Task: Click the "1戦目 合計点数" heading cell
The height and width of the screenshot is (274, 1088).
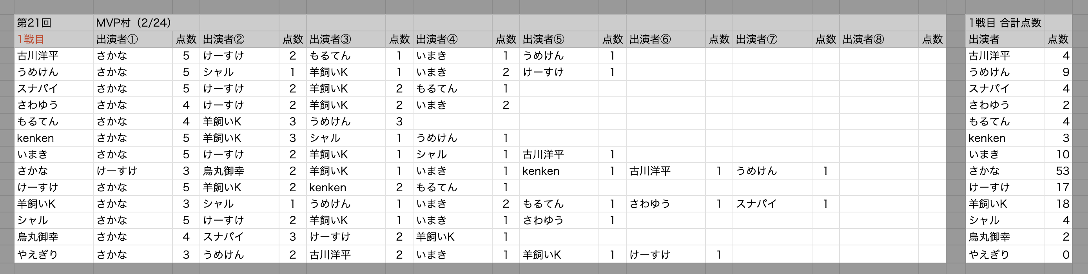Action: 1005,23
